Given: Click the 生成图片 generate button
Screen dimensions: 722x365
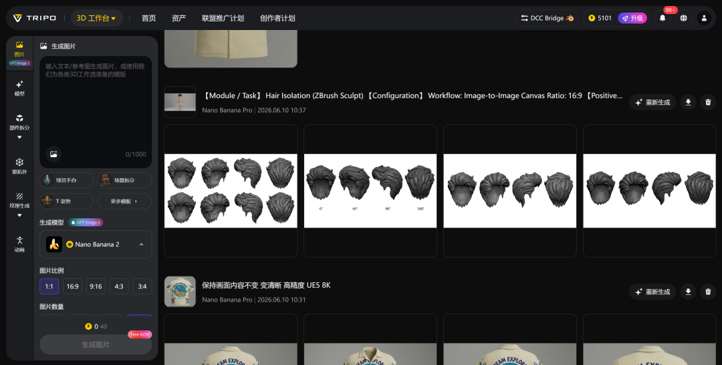Looking at the screenshot, I should [x=96, y=344].
